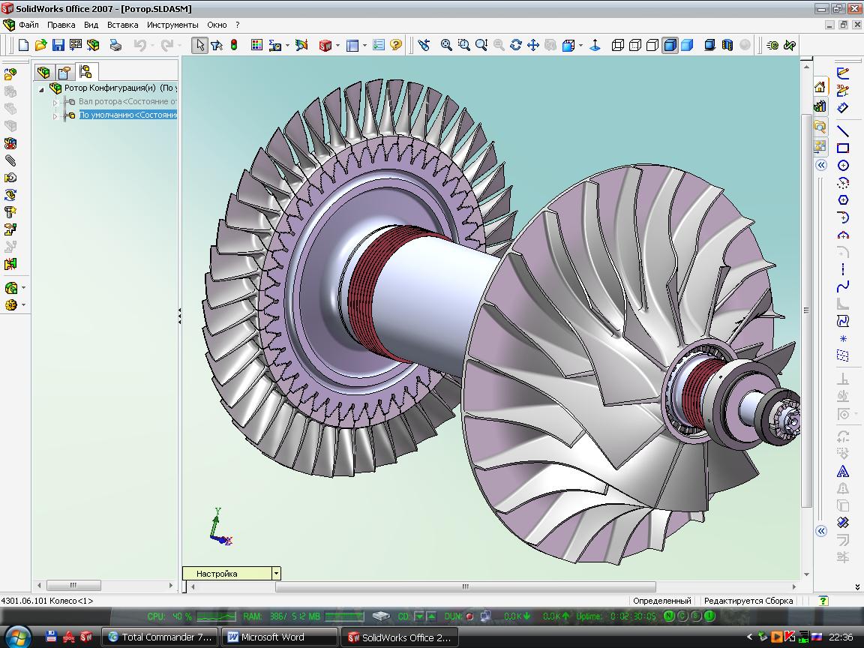Switch to Microsoft Word in taskbar
The width and height of the screenshot is (864, 648).
[x=279, y=637]
